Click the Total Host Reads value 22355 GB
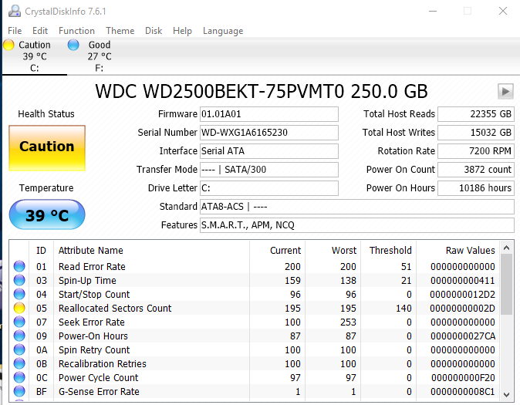The width and height of the screenshot is (520, 405). click(476, 114)
